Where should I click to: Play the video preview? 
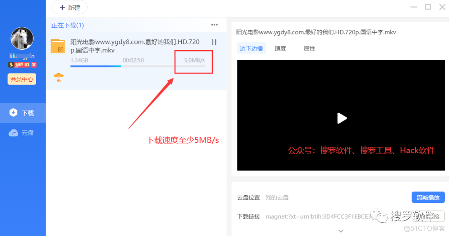pyautogui.click(x=341, y=118)
